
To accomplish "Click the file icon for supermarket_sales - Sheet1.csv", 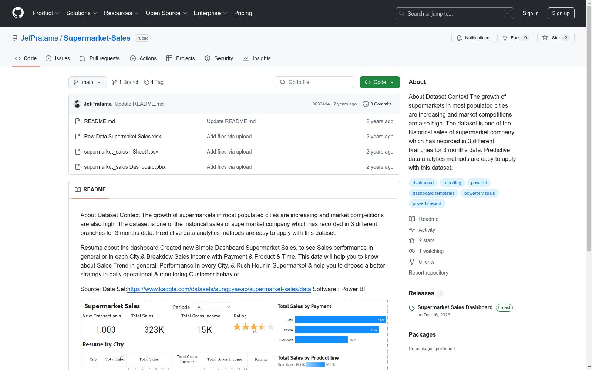I will [x=78, y=152].
